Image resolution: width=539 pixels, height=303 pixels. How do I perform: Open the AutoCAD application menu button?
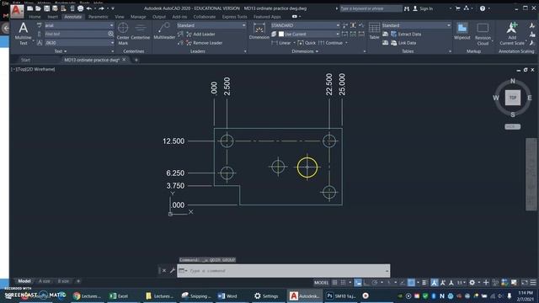coord(16,11)
